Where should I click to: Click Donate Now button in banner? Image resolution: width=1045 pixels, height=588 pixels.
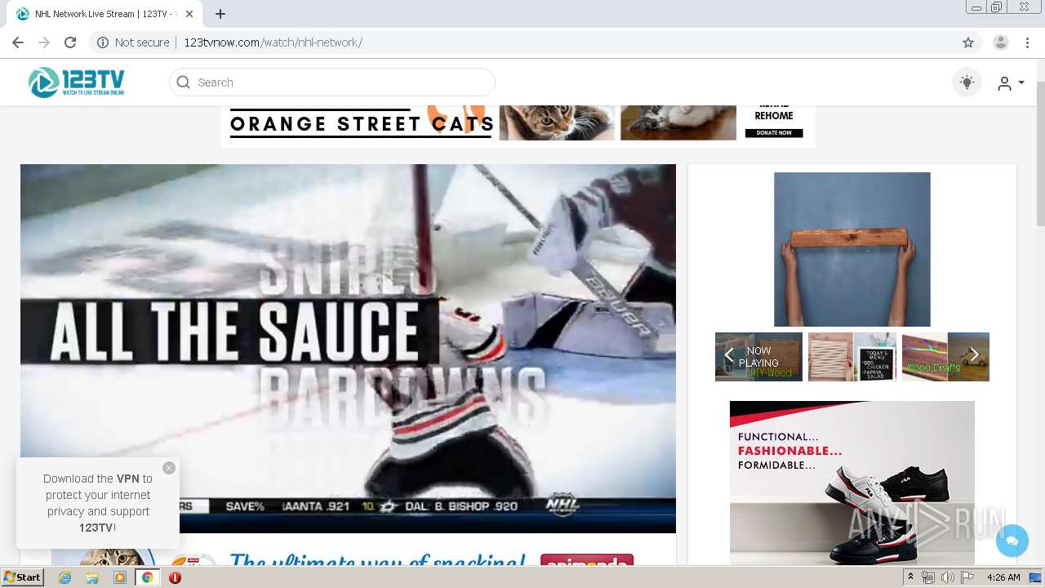pyautogui.click(x=774, y=133)
